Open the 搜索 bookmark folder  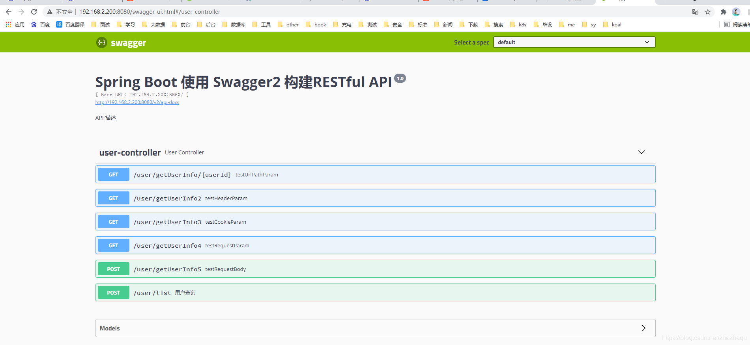click(494, 24)
